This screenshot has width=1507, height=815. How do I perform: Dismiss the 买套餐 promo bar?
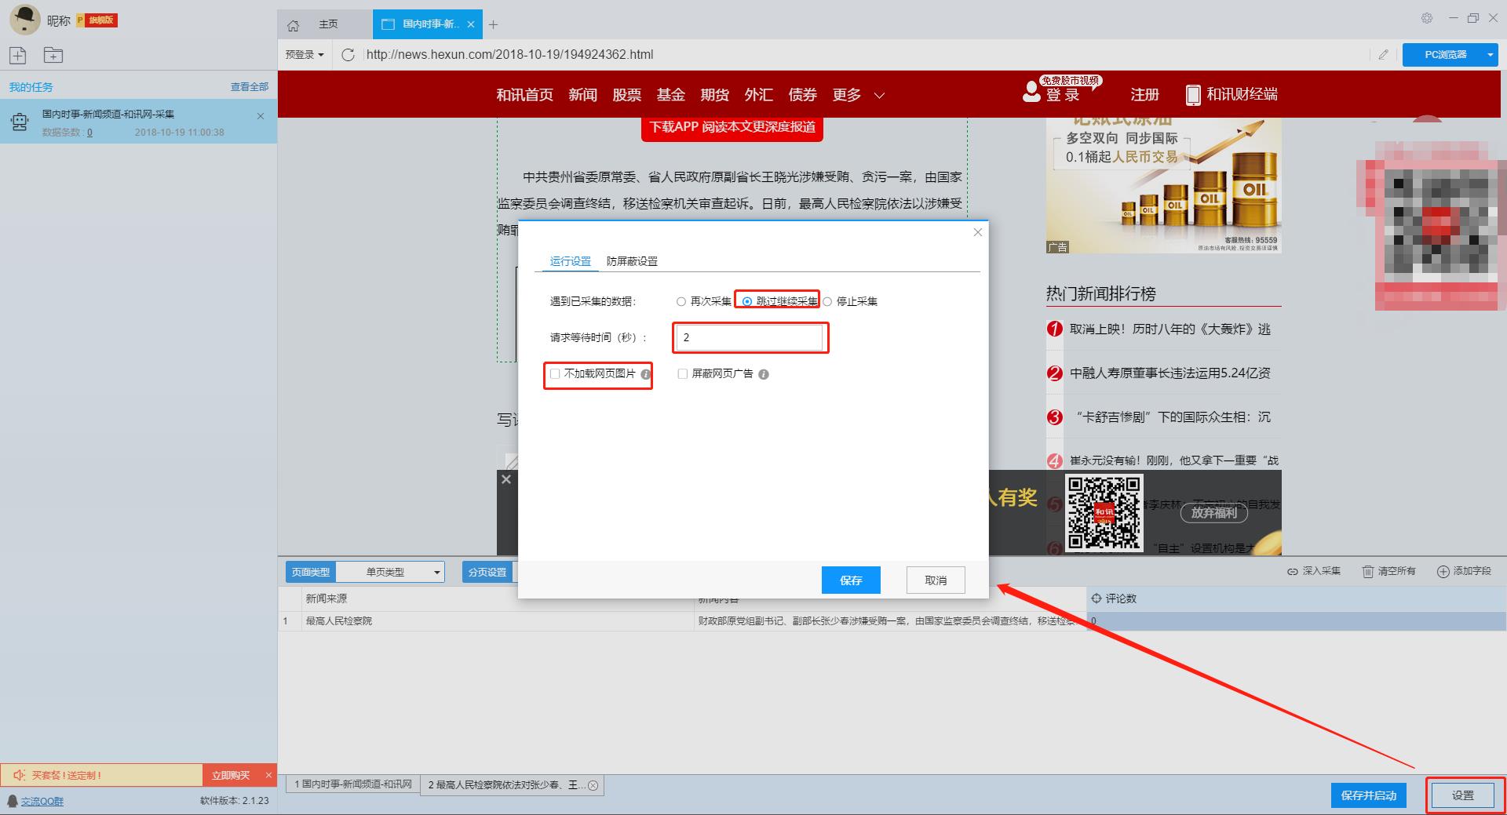coord(268,775)
